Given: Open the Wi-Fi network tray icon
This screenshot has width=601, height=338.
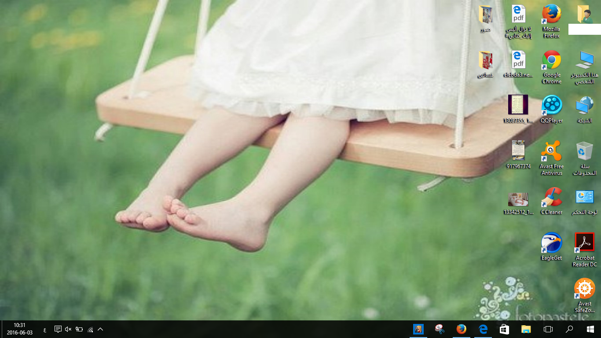Looking at the screenshot, I should point(90,329).
